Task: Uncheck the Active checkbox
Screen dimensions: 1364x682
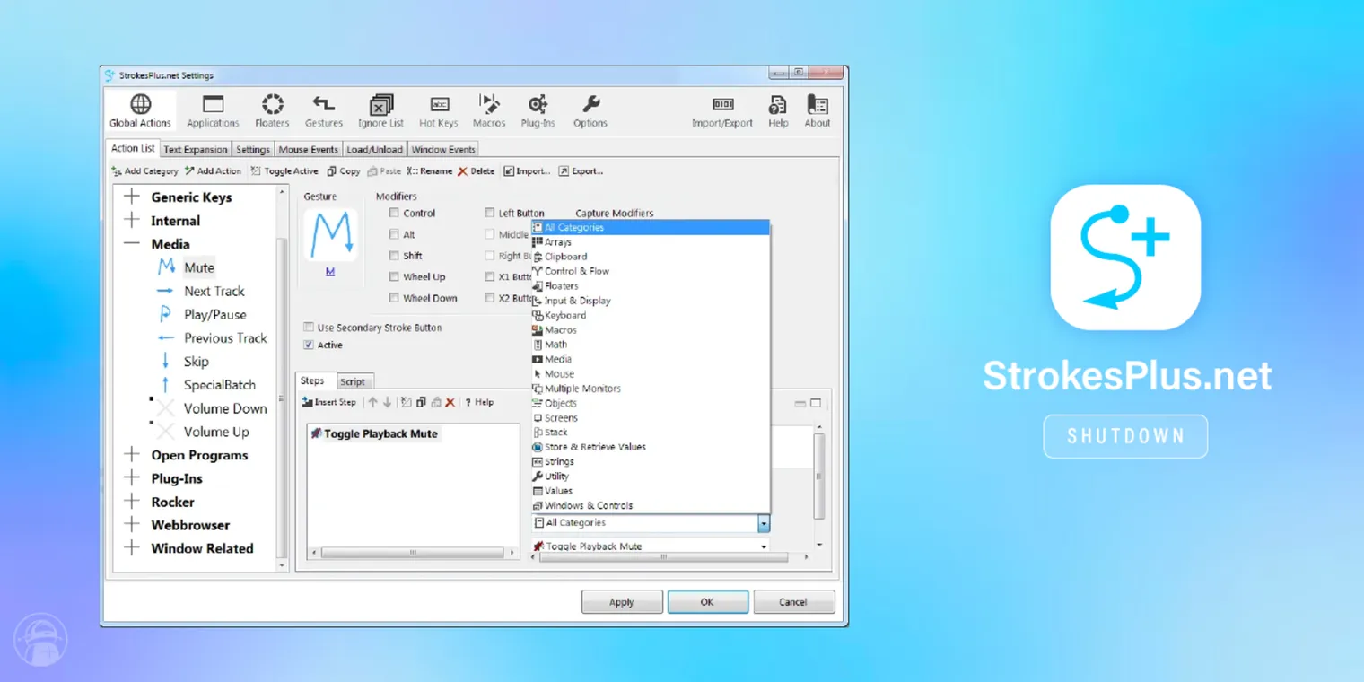Action: tap(308, 345)
